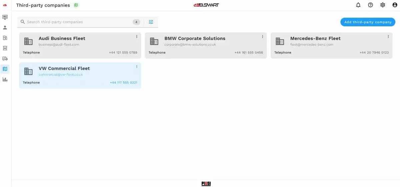
Task: Open the filter options next to search
Action: 151,22
